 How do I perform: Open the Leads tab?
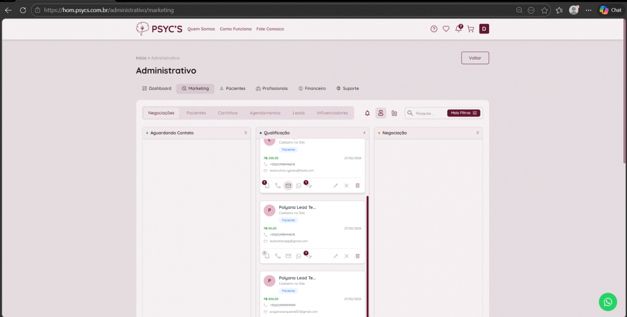click(298, 113)
